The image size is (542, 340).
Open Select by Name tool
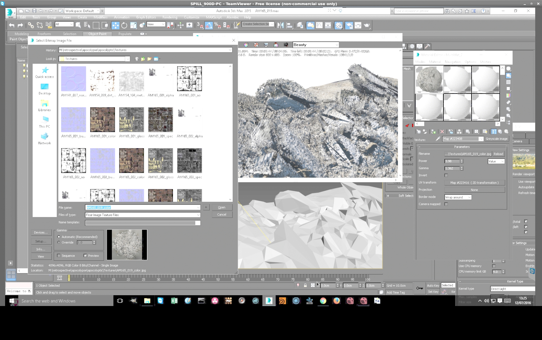87,25
